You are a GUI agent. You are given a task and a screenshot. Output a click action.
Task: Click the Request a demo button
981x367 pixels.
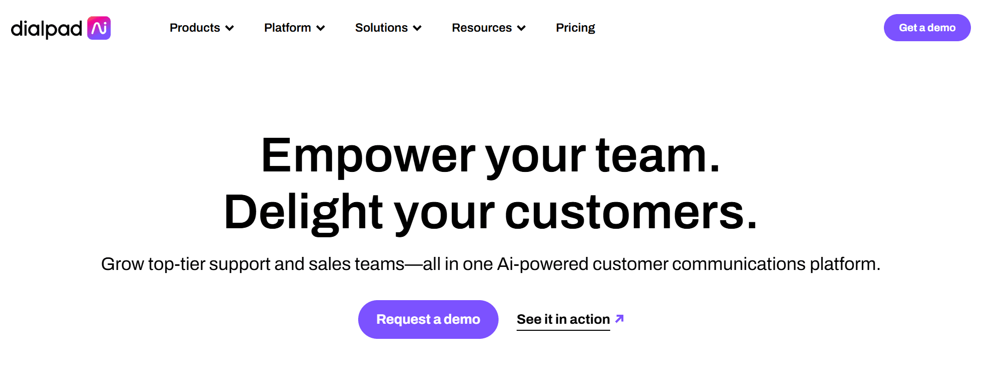(428, 319)
